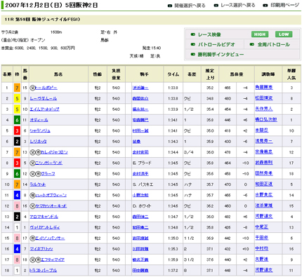Open the trainer link in the 16th-place row
This screenshot has width=302, height=277.
coord(262,249)
